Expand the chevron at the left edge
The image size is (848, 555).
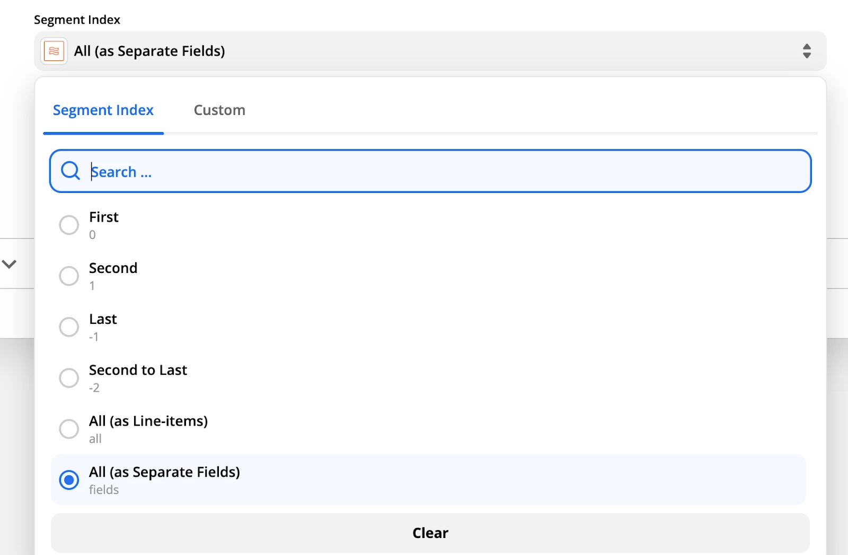10,264
